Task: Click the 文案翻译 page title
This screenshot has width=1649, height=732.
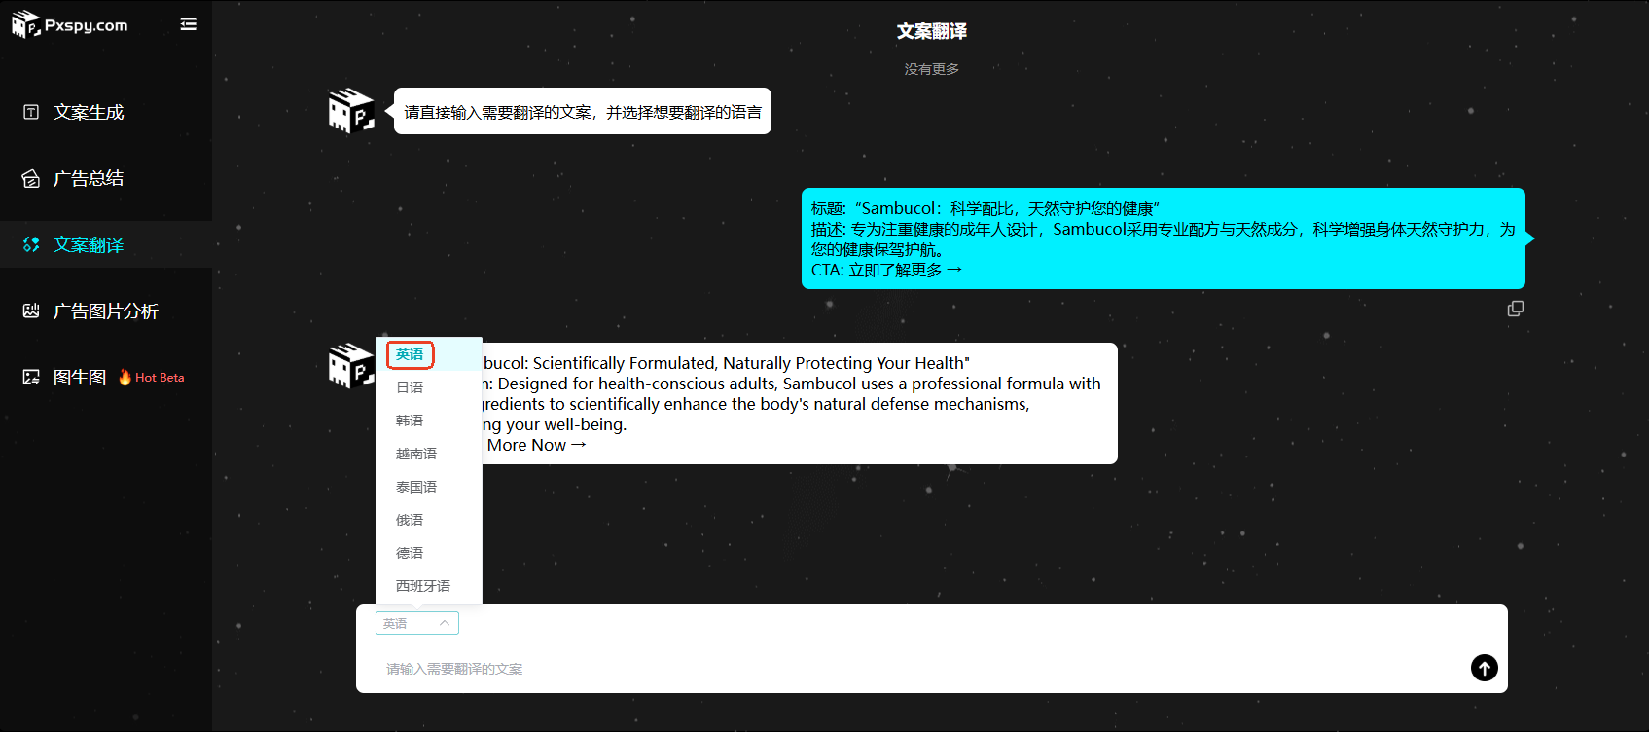Action: [x=932, y=31]
